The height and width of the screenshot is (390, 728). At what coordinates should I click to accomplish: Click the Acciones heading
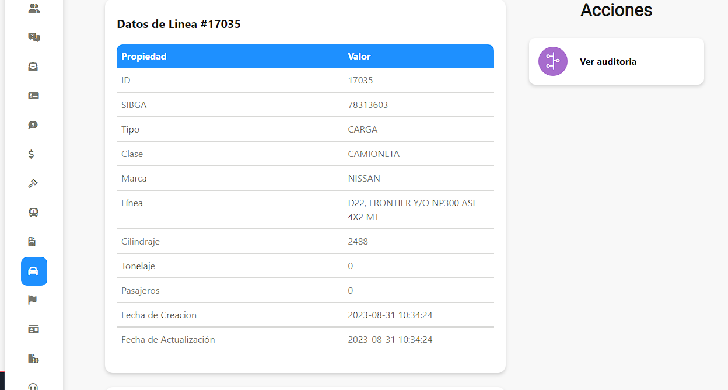click(617, 9)
